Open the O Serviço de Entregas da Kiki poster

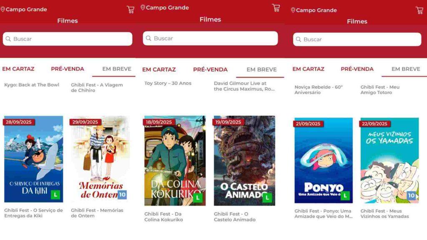point(33,159)
